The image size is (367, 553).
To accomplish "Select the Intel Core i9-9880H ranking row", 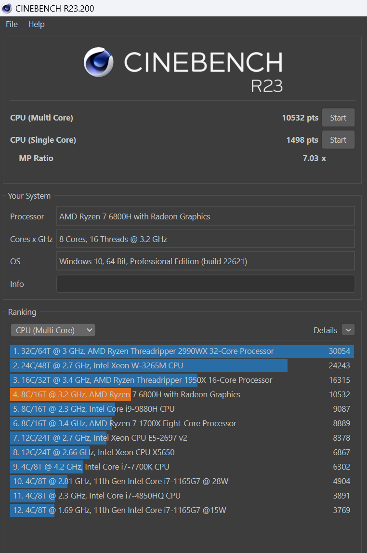I will 182,409.
